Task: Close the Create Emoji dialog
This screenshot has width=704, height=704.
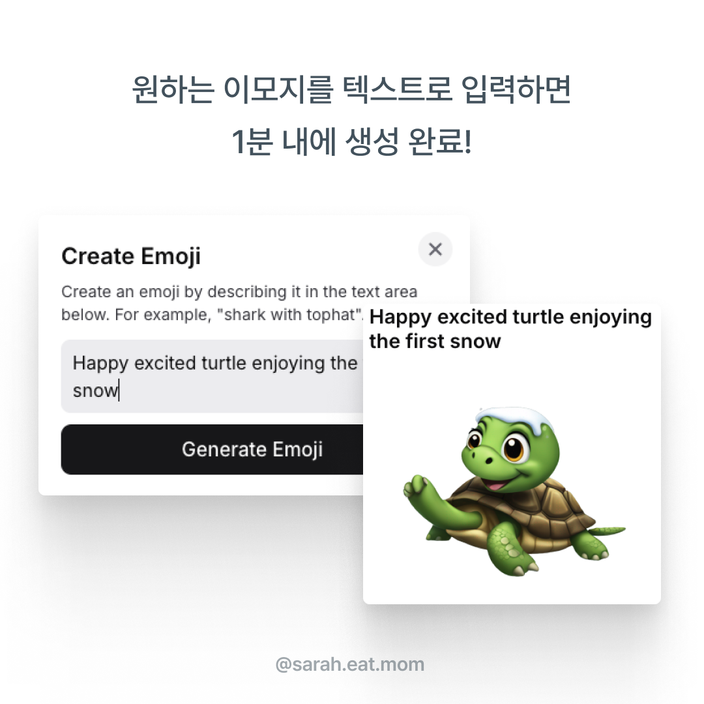Action: point(435,249)
